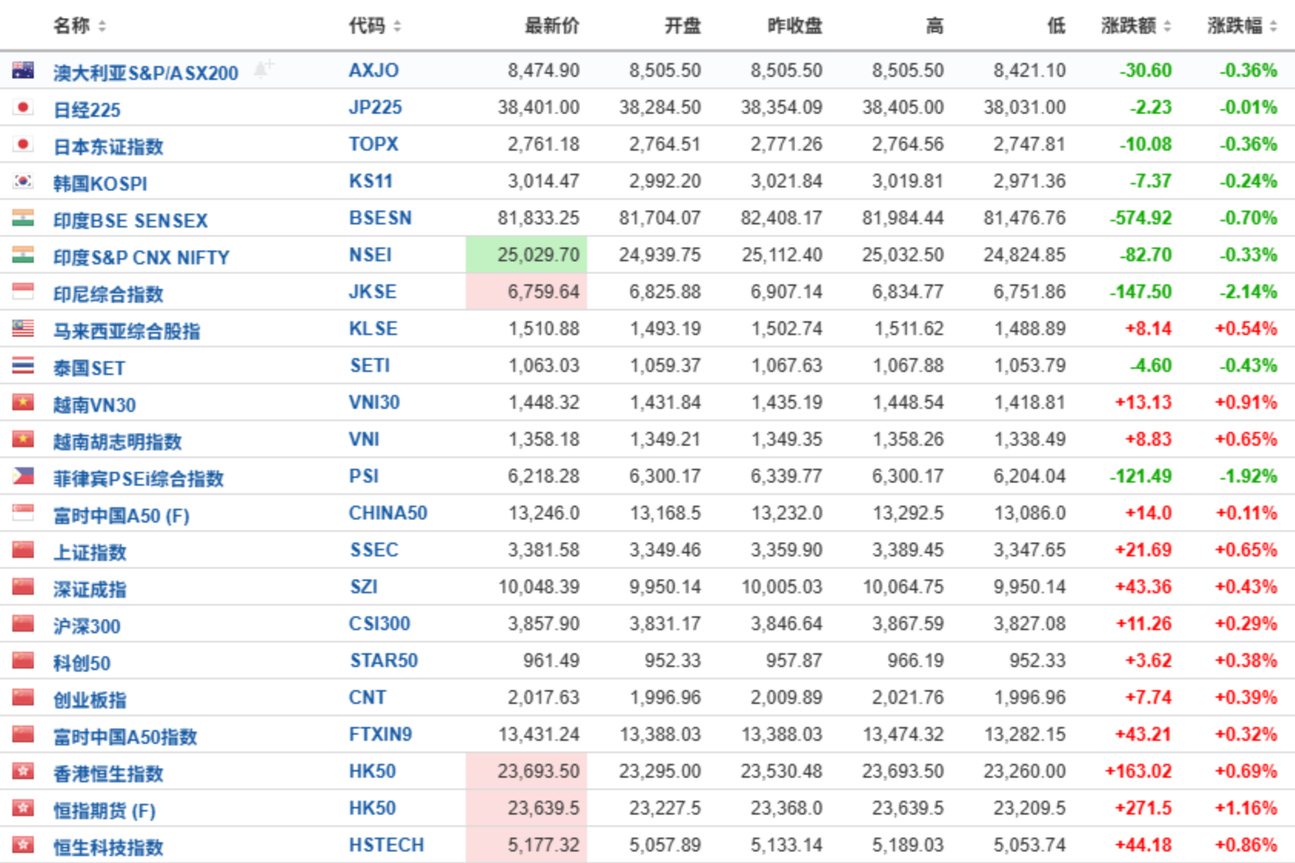Click the China flag beside 科创50

pos(23,661)
